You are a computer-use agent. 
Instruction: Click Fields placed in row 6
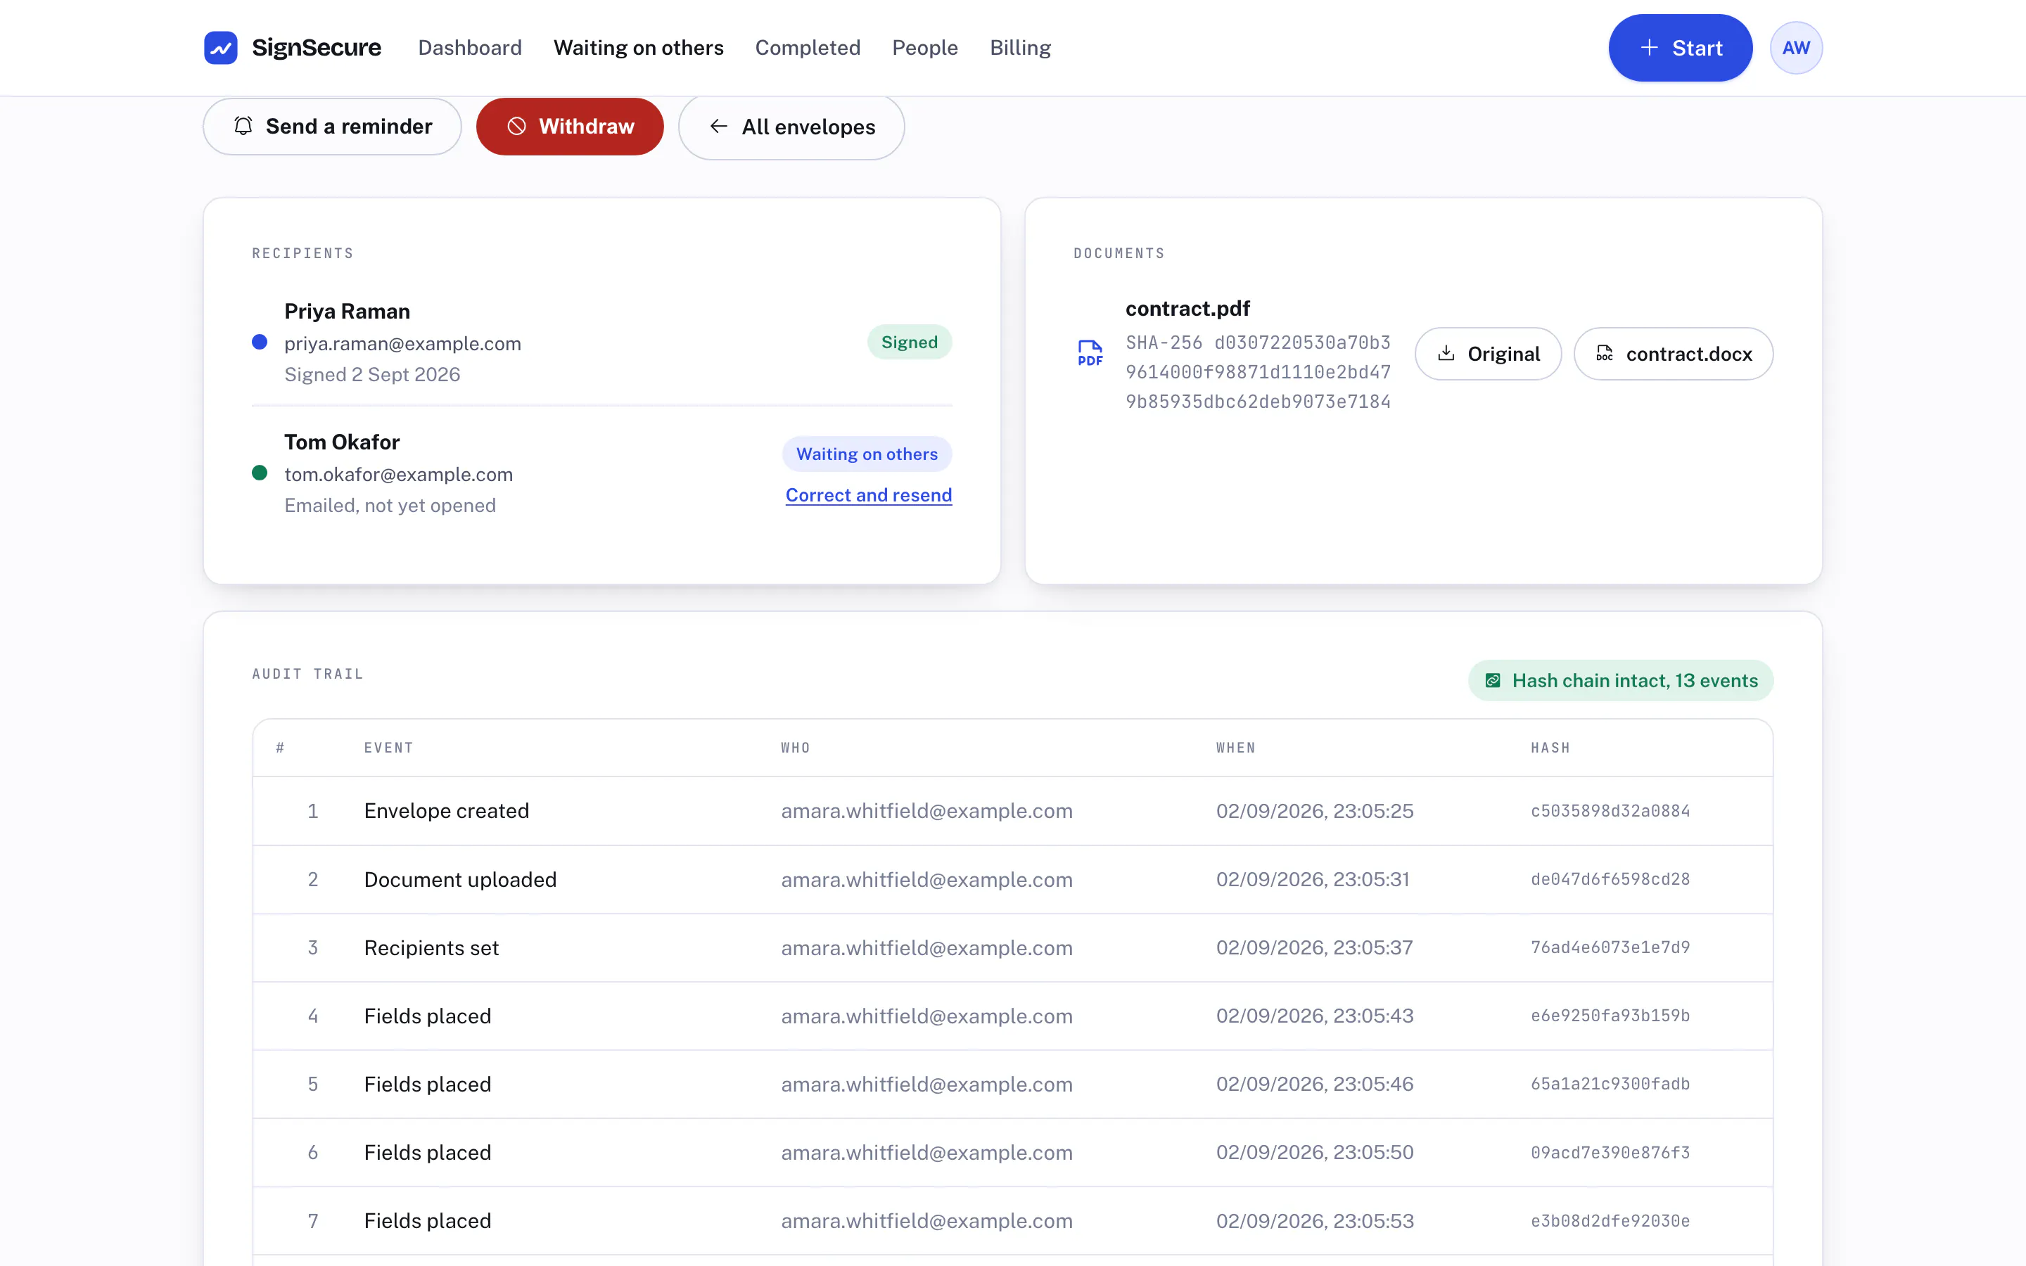click(x=428, y=1152)
